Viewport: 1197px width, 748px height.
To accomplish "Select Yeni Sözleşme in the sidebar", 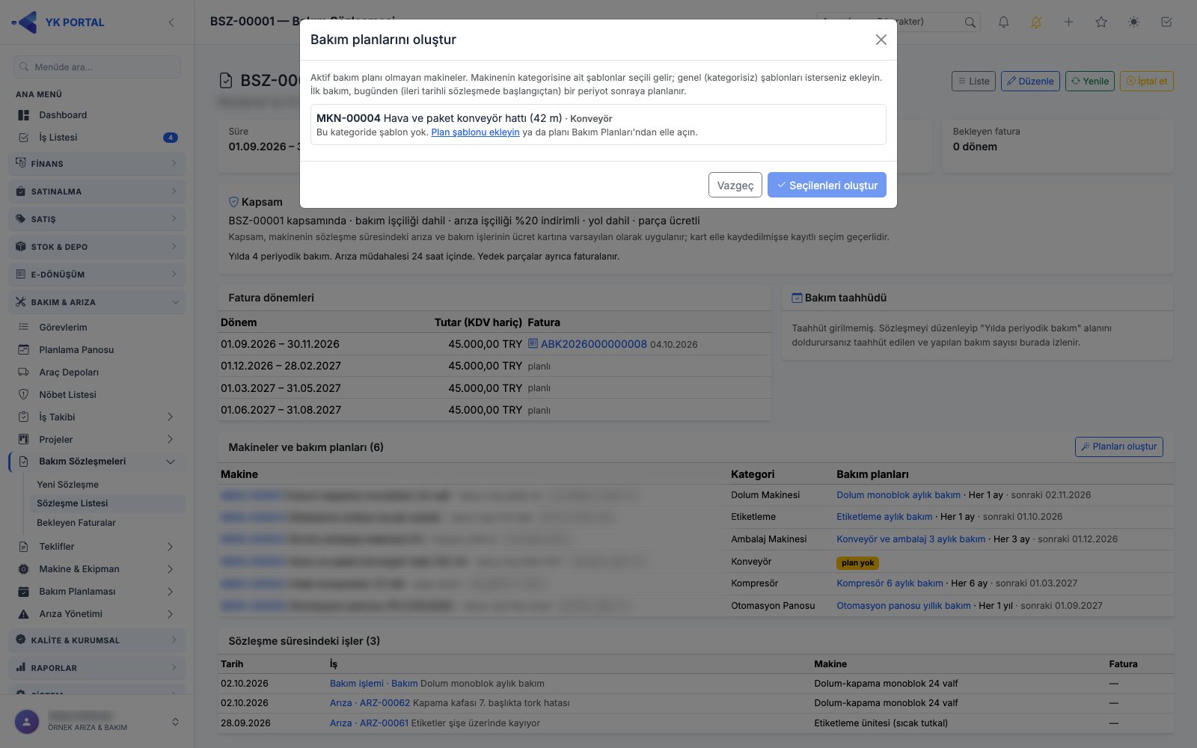I will pyautogui.click(x=105, y=485).
